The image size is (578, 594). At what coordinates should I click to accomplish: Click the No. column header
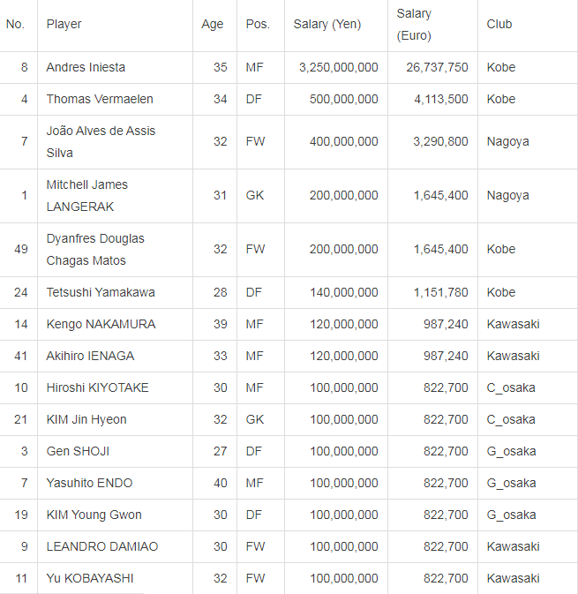point(15,25)
